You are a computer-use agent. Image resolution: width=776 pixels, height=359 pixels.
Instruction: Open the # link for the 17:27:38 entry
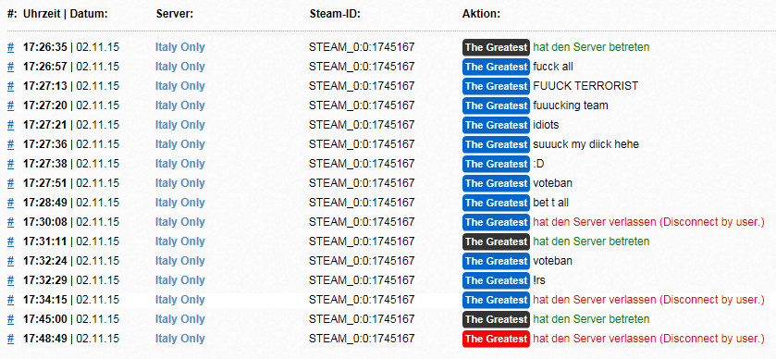coord(10,164)
